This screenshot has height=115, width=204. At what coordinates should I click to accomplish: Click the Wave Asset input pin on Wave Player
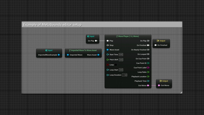point(108,50)
